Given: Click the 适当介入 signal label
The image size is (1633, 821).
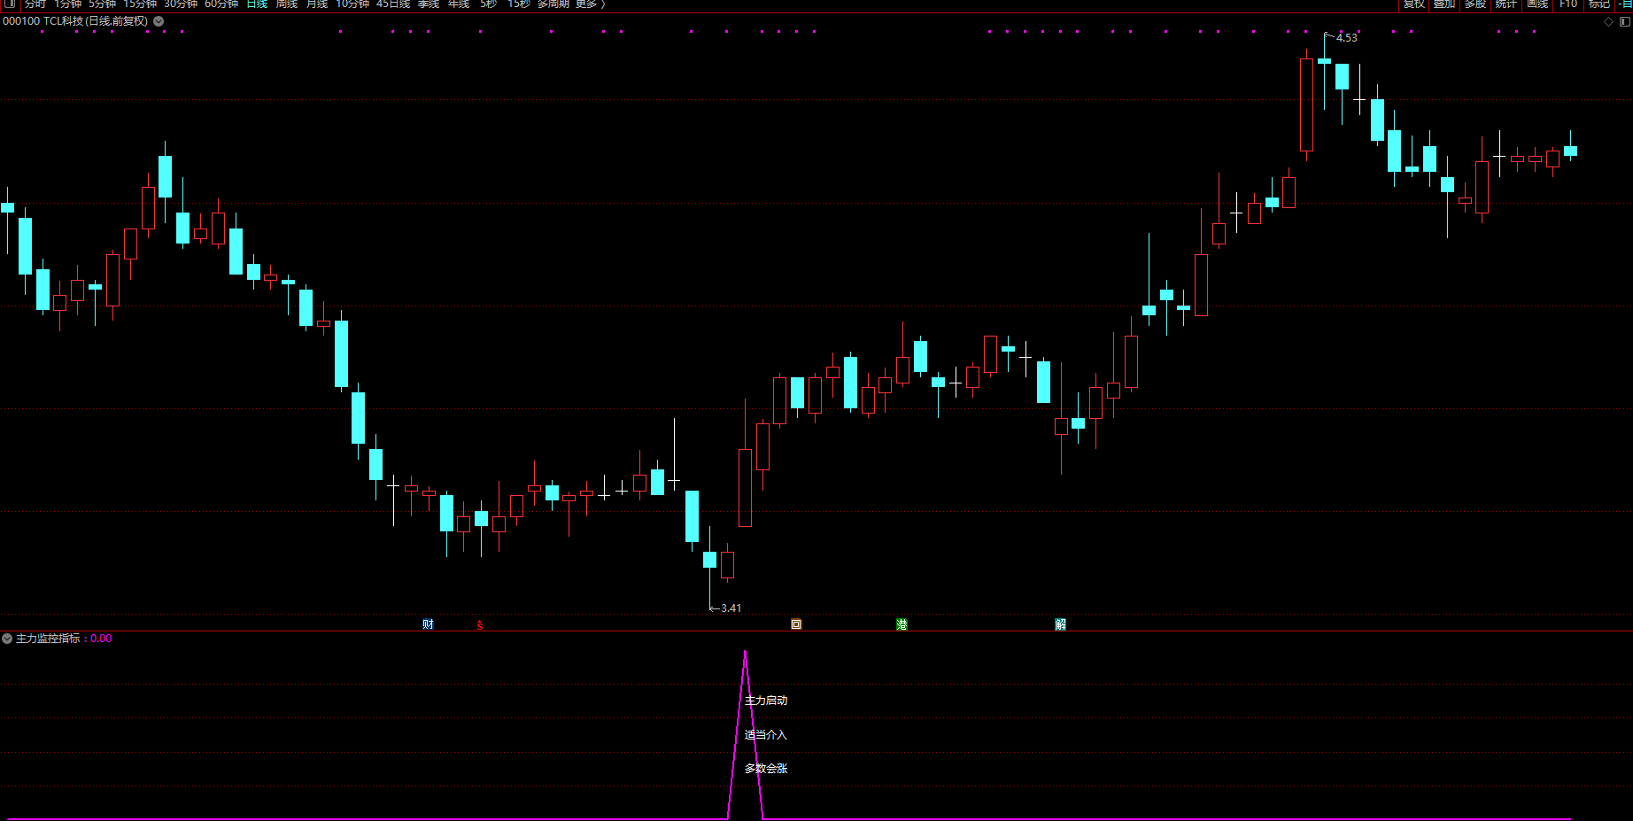Looking at the screenshot, I should tap(766, 735).
